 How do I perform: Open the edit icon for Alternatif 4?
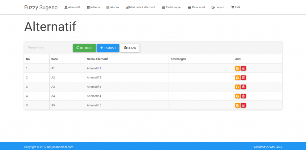click(238, 96)
